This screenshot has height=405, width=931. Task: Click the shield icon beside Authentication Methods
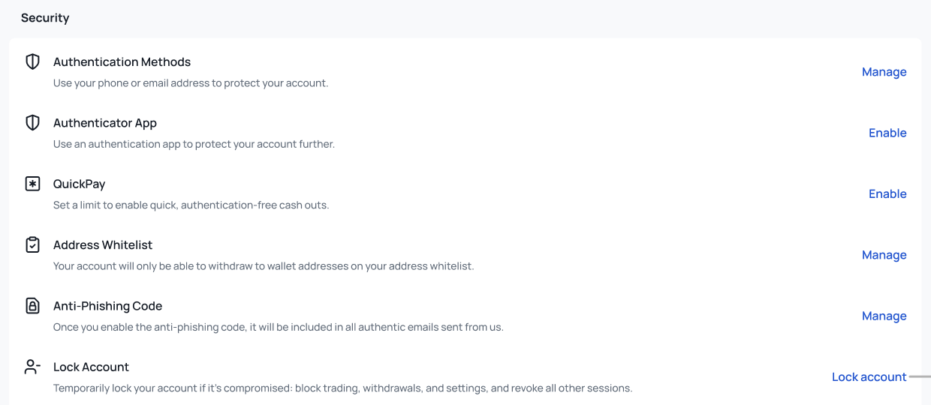tap(32, 61)
